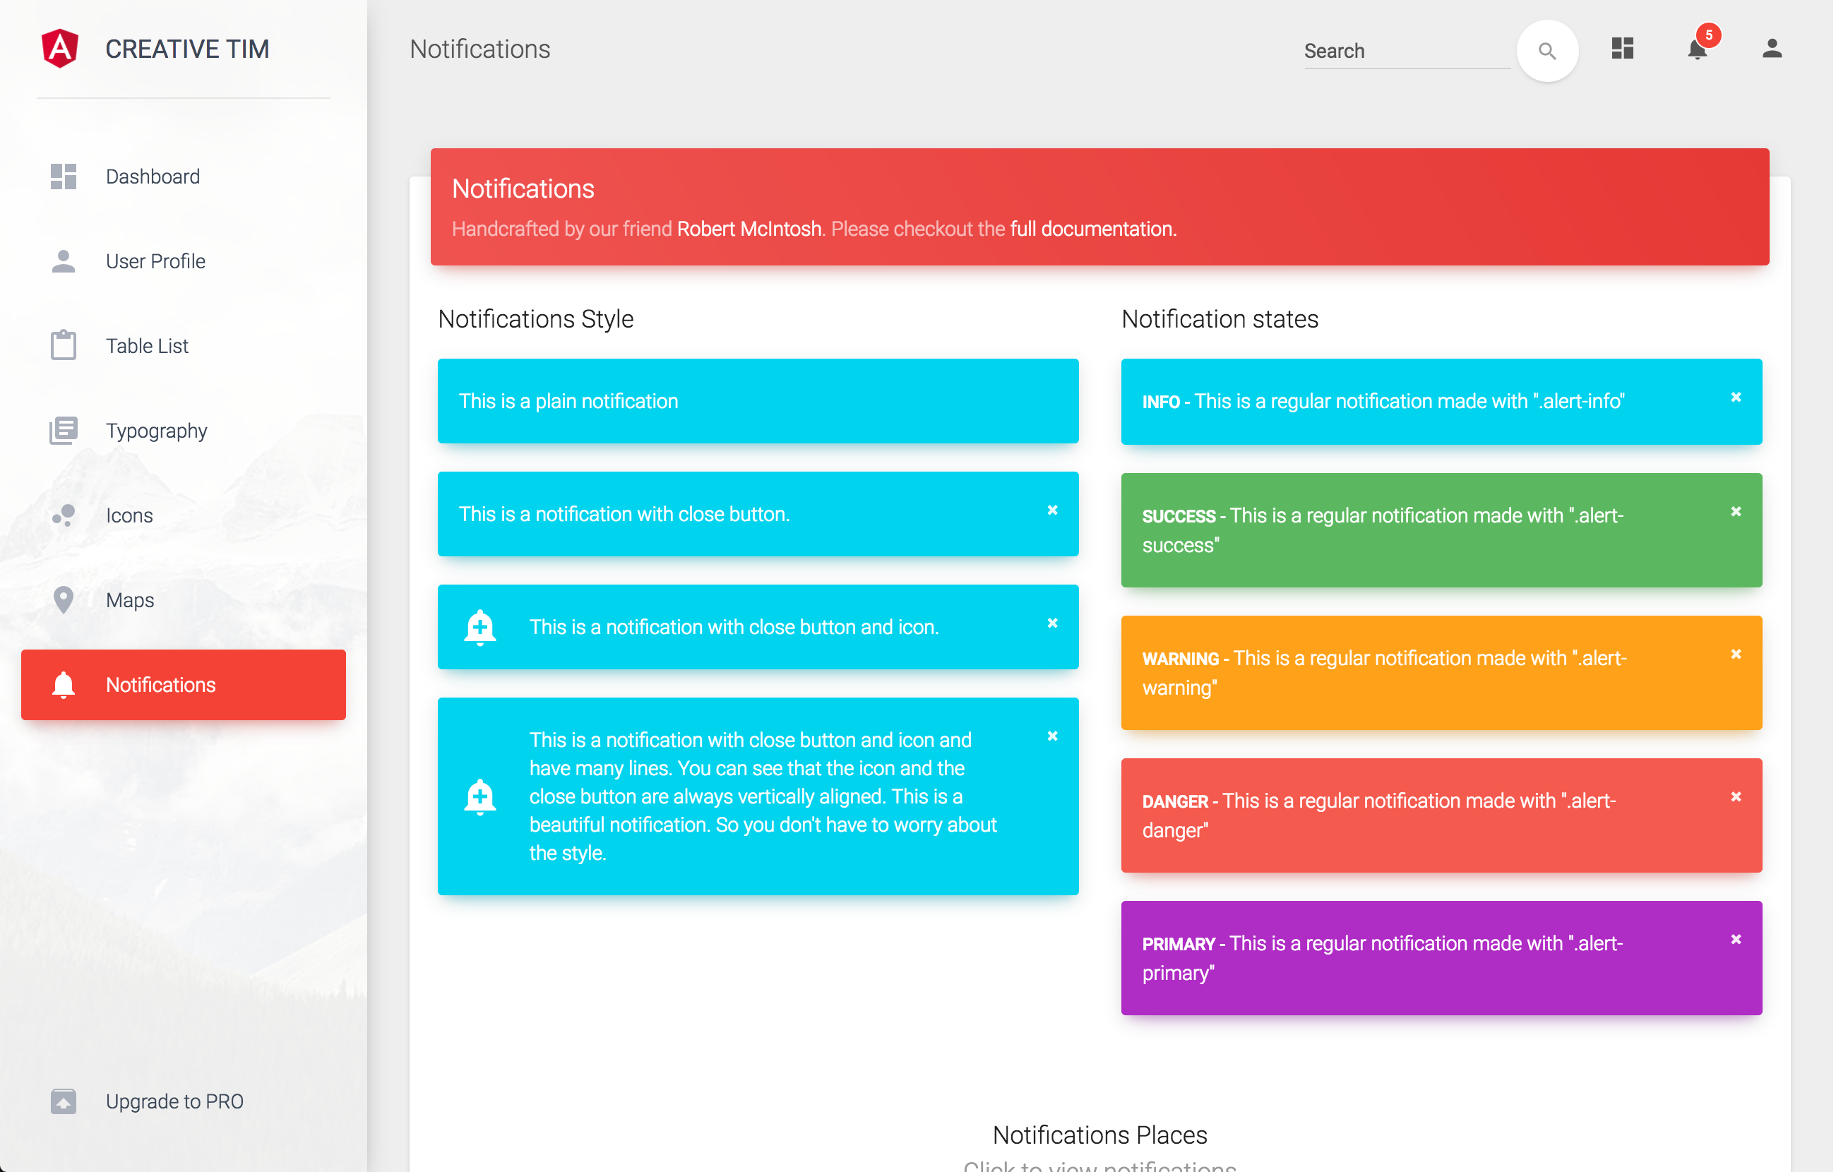Close the notification with close button
The image size is (1836, 1172).
1052,510
